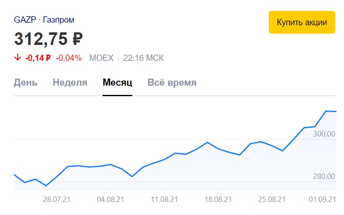Click the MOEX exchange label
The width and height of the screenshot is (344, 215).
tap(101, 58)
